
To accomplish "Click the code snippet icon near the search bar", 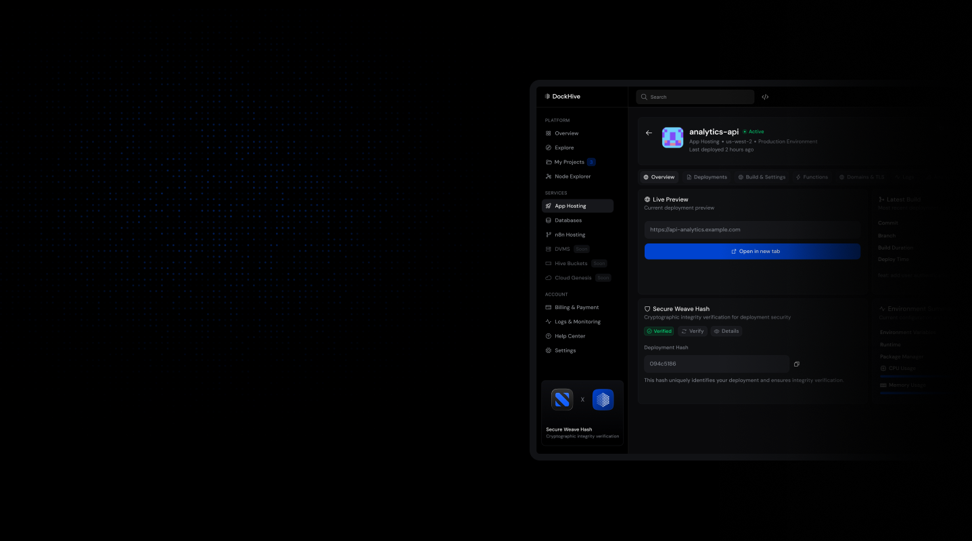I will (765, 97).
